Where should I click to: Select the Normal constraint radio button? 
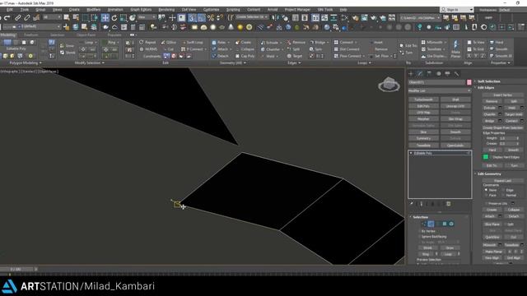tap(503, 195)
